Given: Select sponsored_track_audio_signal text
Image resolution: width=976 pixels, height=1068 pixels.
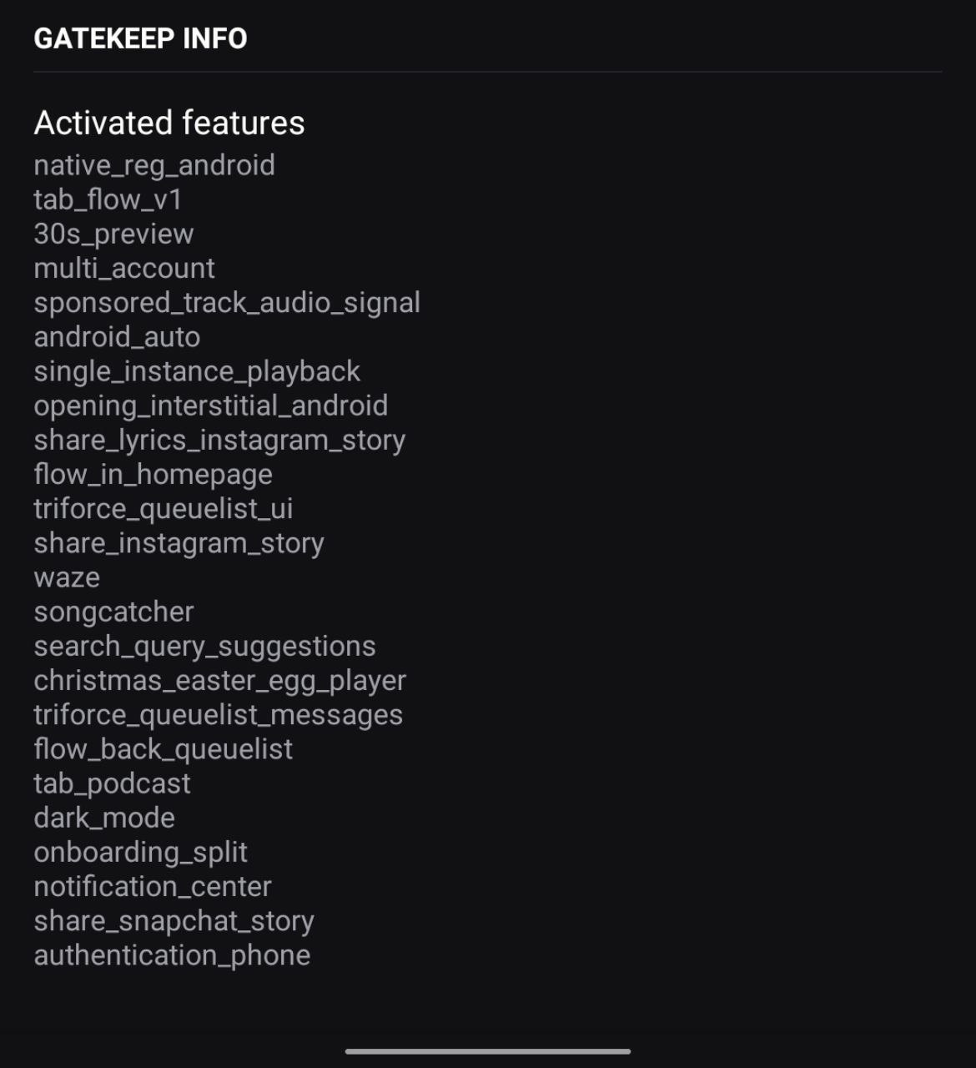Looking at the screenshot, I should click(227, 302).
